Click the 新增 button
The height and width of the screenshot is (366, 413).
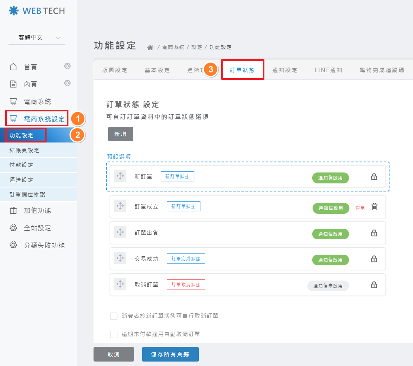(x=120, y=134)
